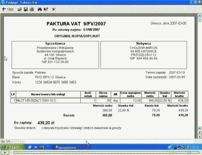This screenshot has width=202, height=155.
Task: Go to next page double-arrow button
Action: pyautogui.click(x=200, y=137)
